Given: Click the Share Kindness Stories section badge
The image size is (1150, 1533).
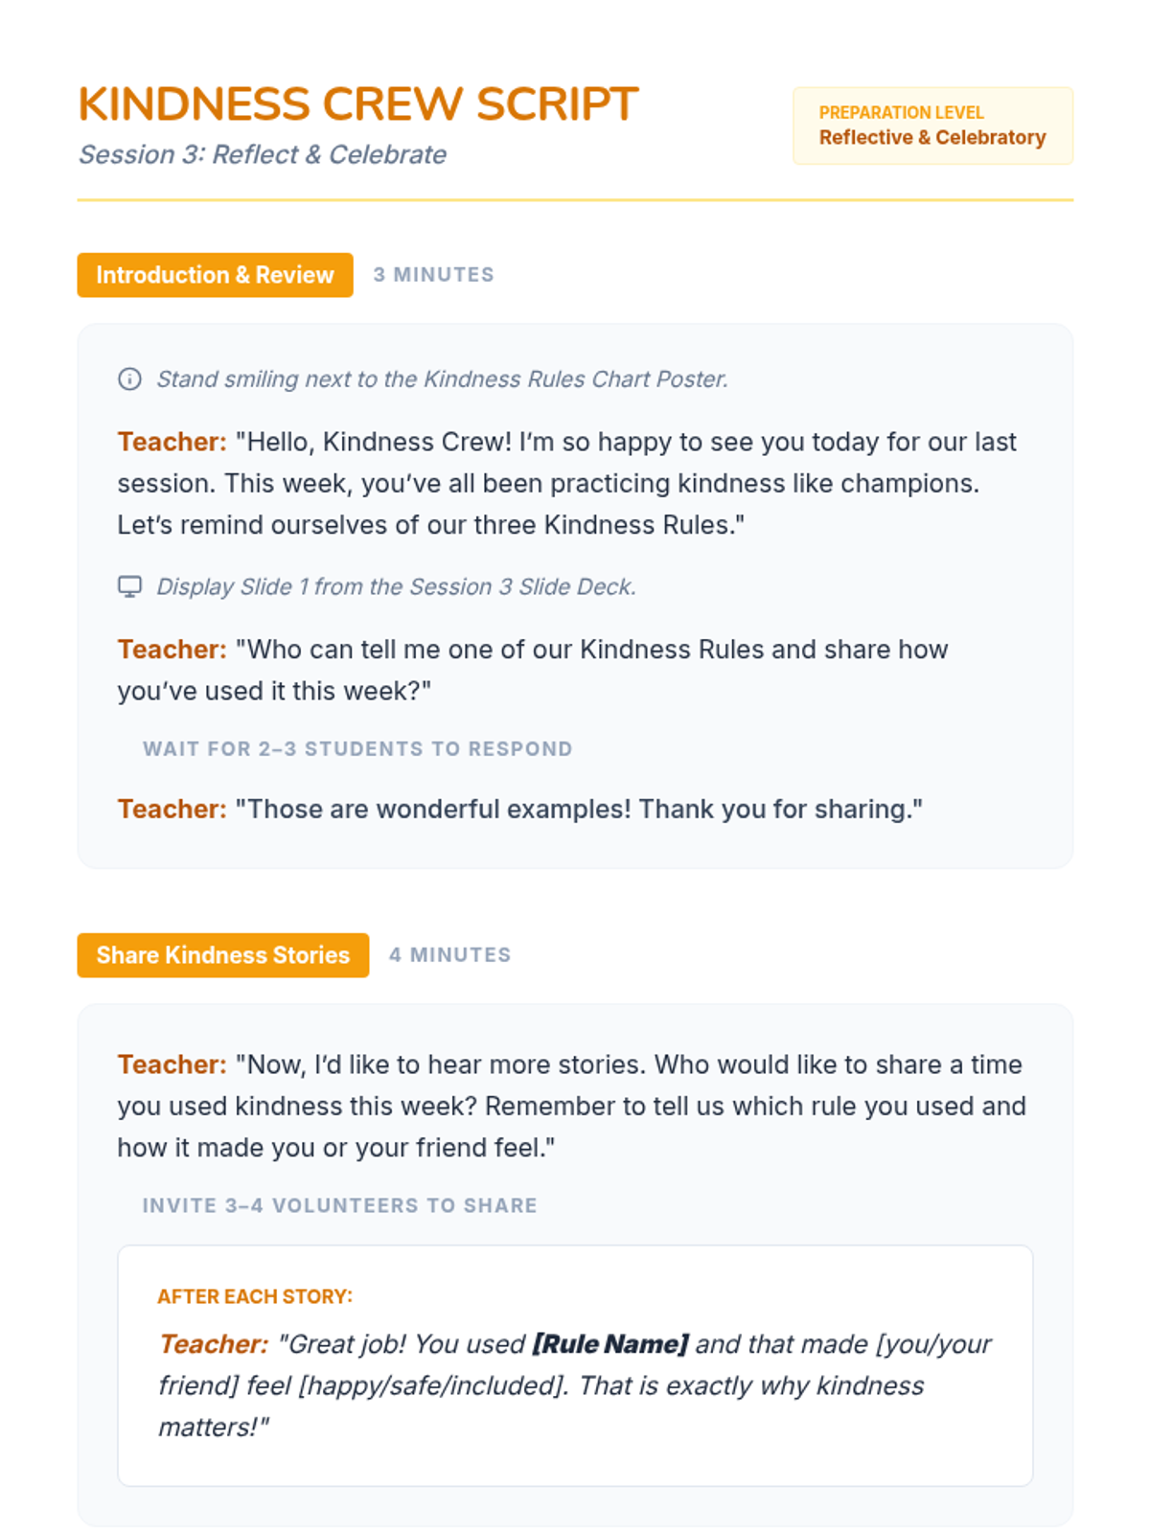Looking at the screenshot, I should [x=222, y=955].
